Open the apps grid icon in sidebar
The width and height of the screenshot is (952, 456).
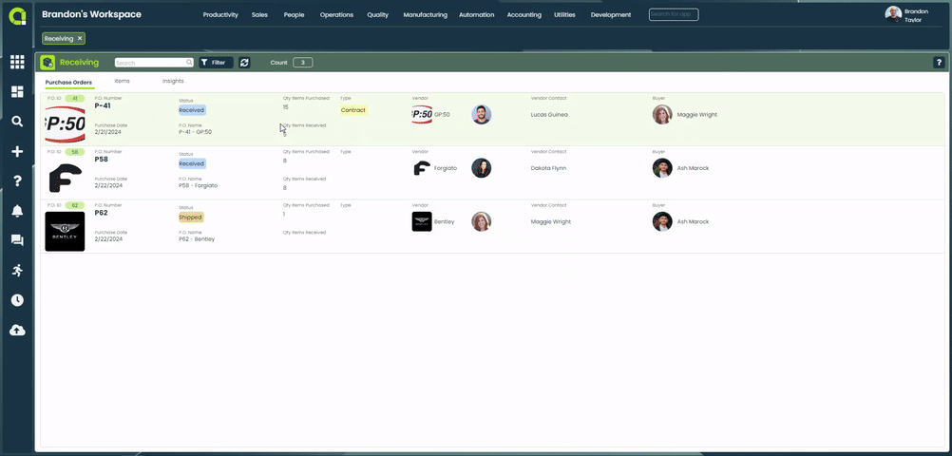pyautogui.click(x=17, y=62)
